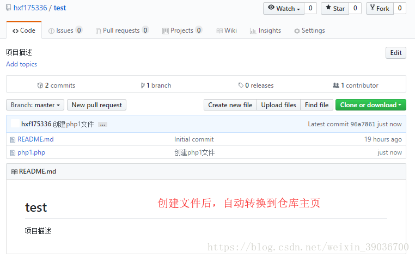Screen dimensions: 415x258
Task: Click the branch icon beside 1 branch
Action: coord(143,85)
